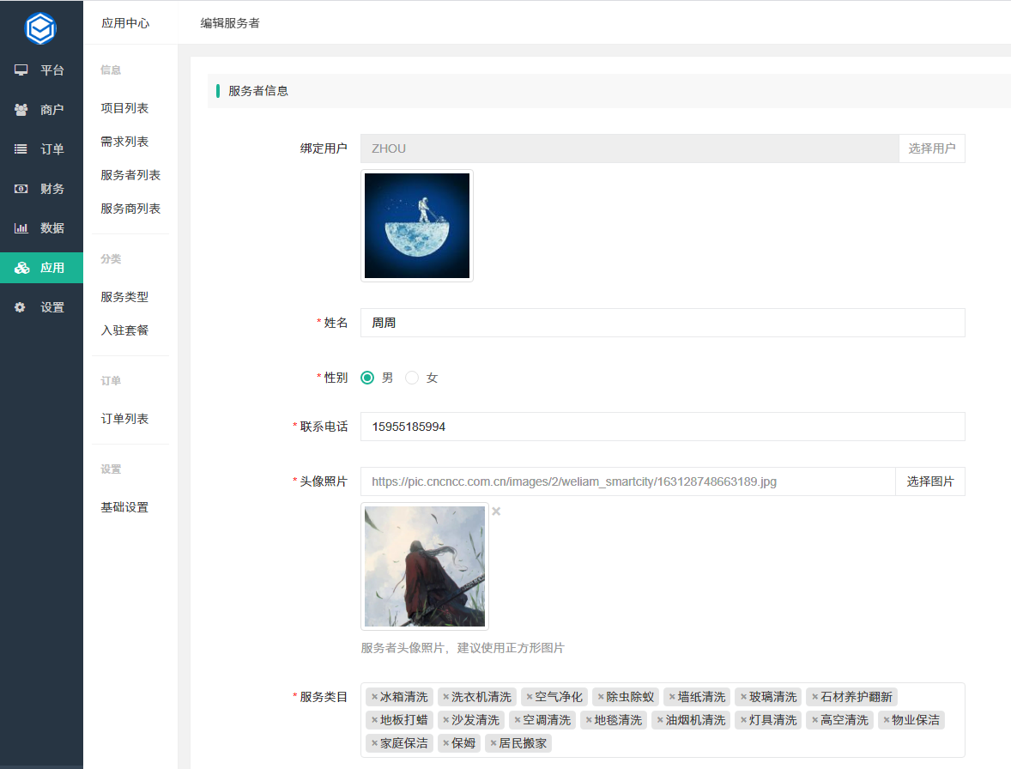Open 入驻套餐 page
The width and height of the screenshot is (1011, 769).
124,330
